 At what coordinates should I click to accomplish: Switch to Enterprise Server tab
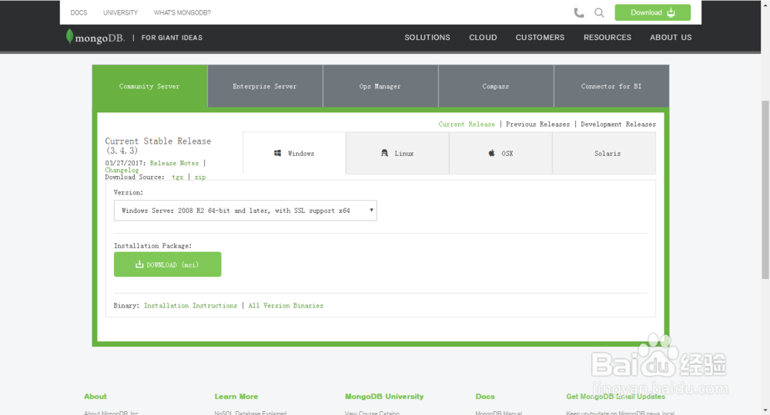265,86
